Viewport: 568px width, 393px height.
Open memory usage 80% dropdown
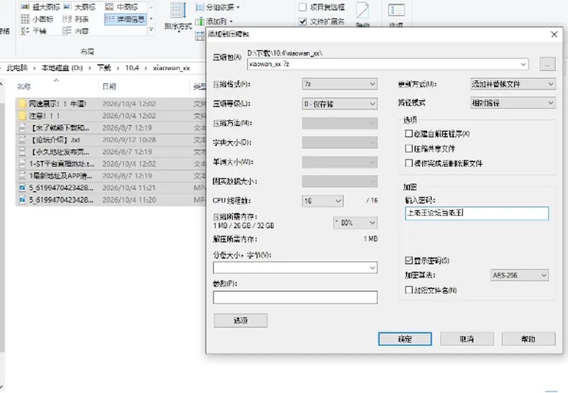[x=355, y=223]
